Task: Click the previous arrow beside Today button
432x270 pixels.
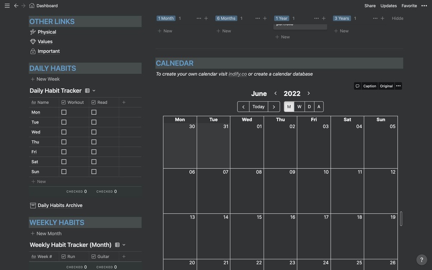Action: (x=243, y=107)
